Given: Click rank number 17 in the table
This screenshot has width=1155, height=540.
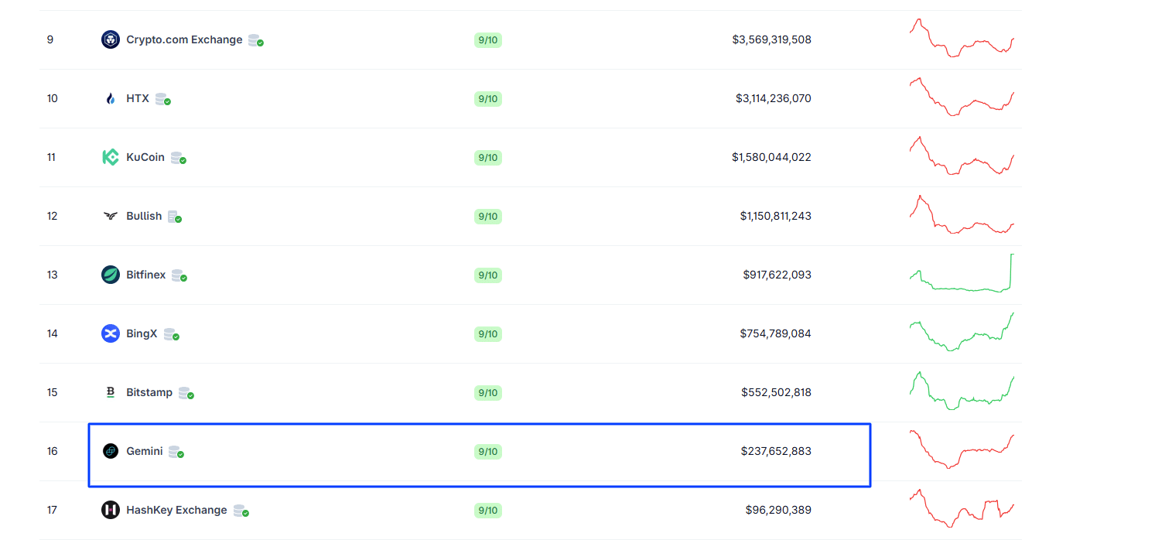Looking at the screenshot, I should [52, 510].
